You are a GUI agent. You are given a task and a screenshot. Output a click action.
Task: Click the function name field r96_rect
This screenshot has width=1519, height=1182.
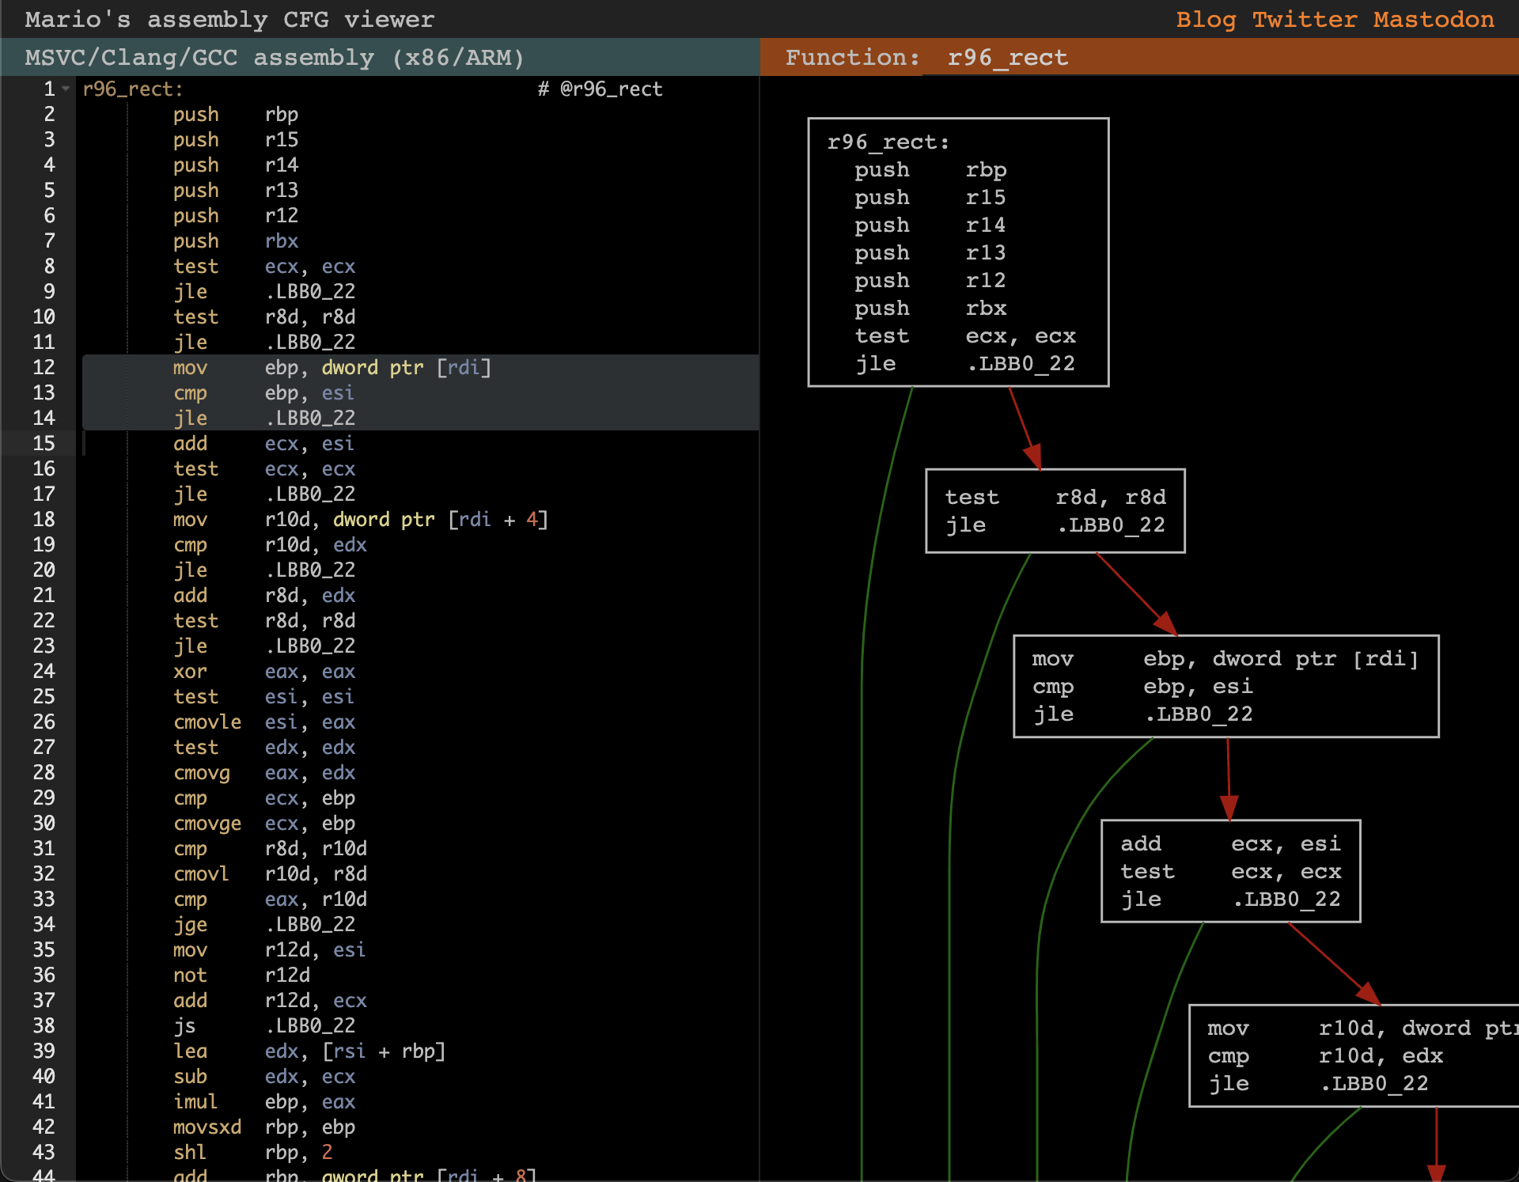coord(1007,58)
